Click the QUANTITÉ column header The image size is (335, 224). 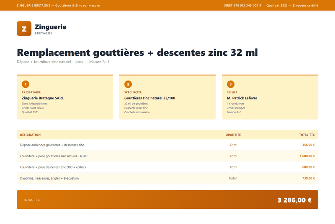[x=233, y=135]
